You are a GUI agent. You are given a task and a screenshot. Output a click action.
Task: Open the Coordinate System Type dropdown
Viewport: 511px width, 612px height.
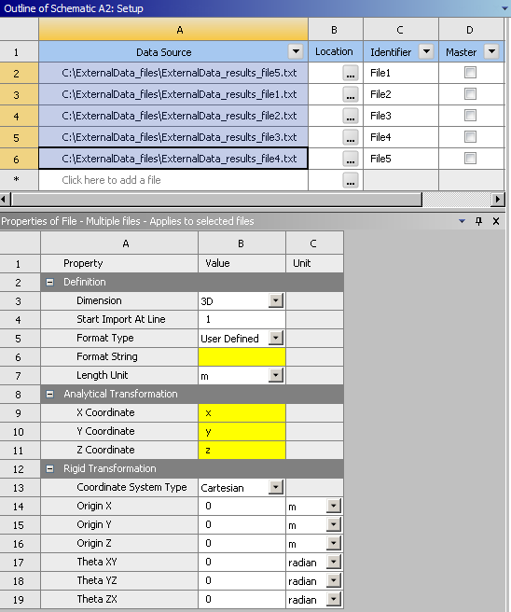276,488
